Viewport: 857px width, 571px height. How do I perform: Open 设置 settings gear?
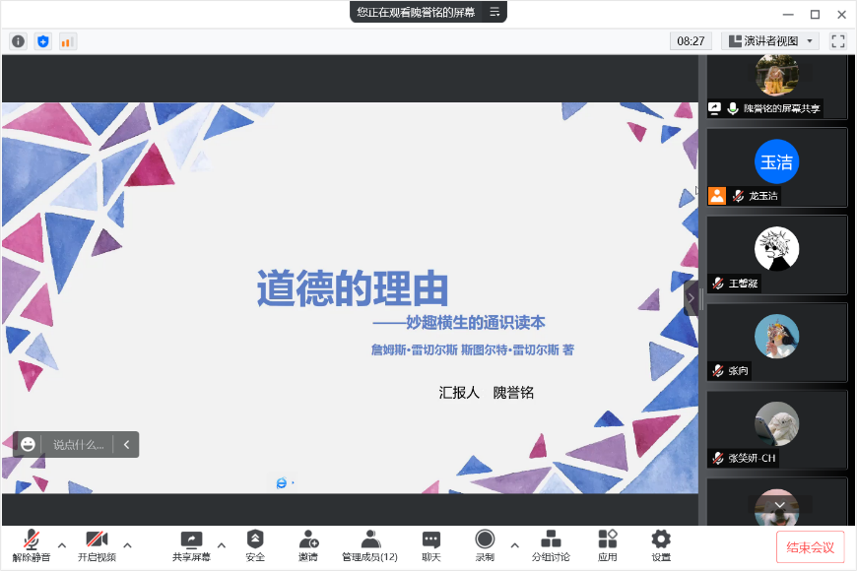[x=661, y=544]
